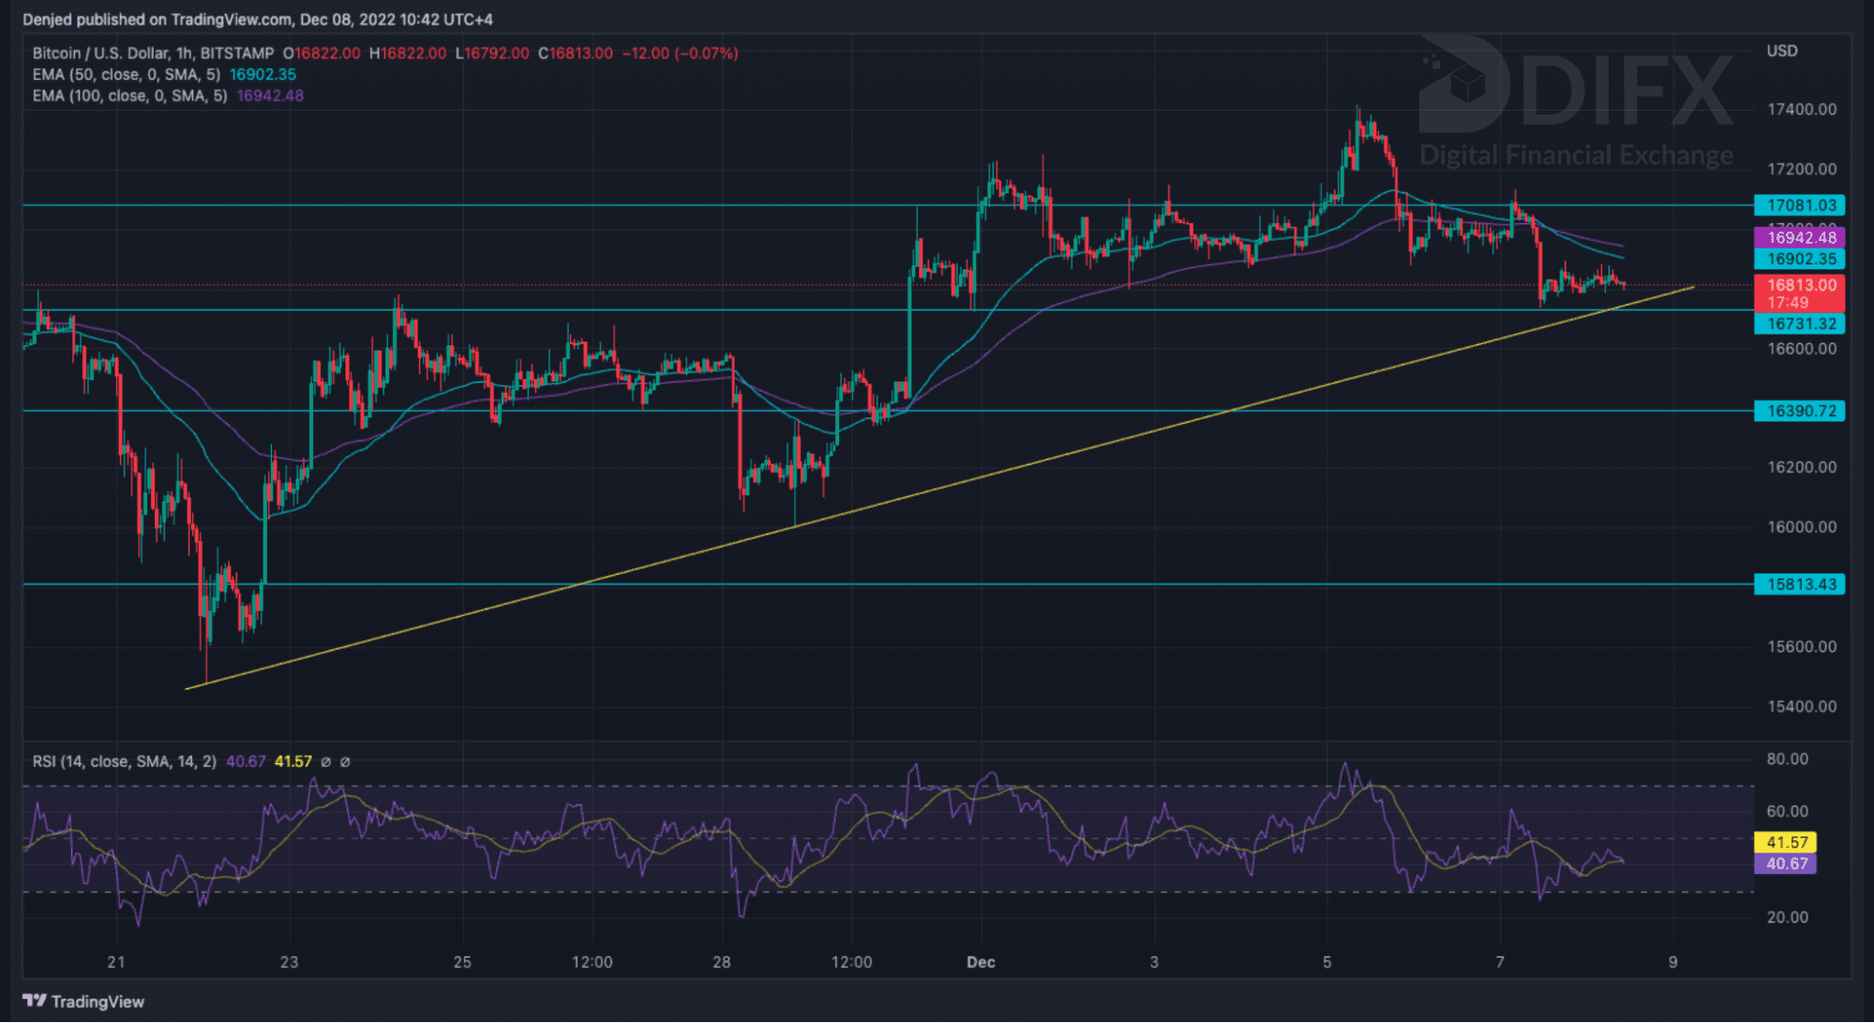Select the EMA 50 indicator legend
This screenshot has height=1023, width=1874.
(127, 74)
